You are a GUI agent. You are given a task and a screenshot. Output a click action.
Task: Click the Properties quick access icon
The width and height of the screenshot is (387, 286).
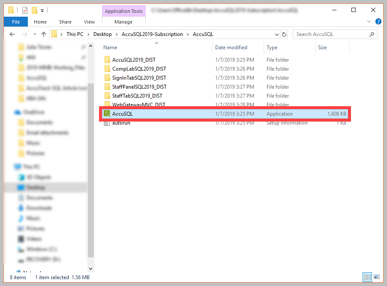coord(25,10)
